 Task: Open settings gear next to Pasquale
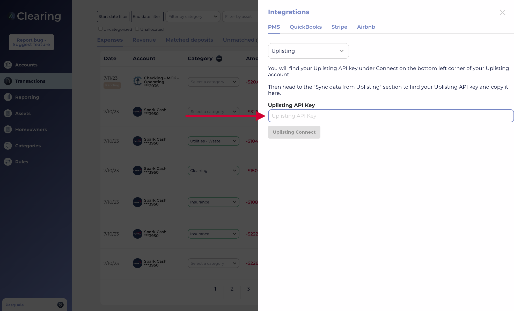pyautogui.click(x=60, y=305)
